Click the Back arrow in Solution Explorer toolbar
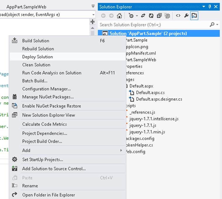 [103, 16]
